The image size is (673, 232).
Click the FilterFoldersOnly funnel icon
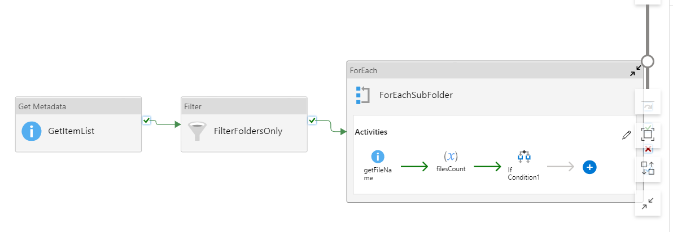pos(198,131)
